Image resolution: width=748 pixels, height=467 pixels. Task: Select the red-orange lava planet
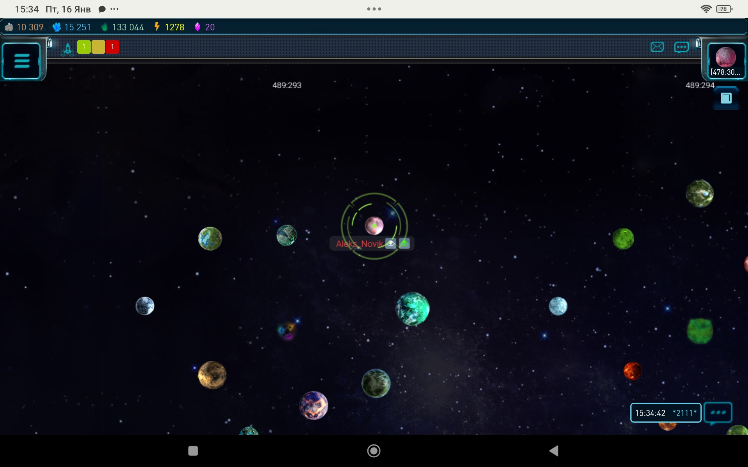pyautogui.click(x=632, y=370)
